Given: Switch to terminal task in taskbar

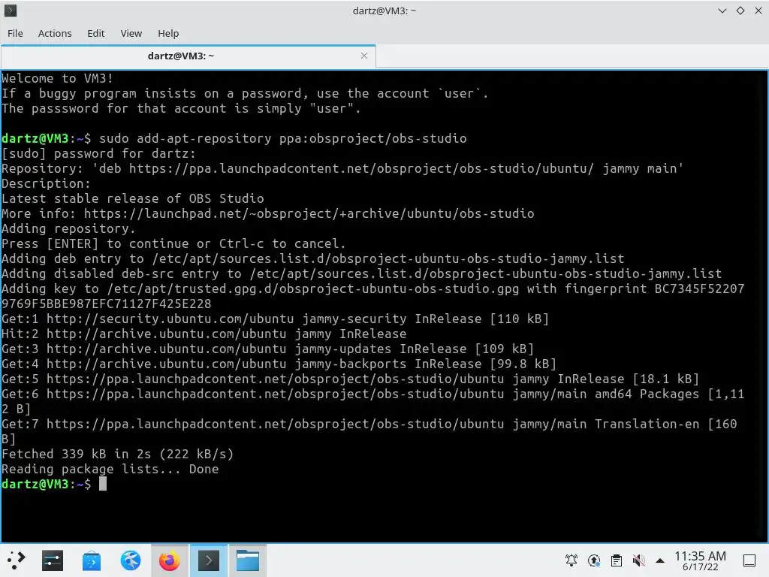Looking at the screenshot, I should tap(209, 560).
